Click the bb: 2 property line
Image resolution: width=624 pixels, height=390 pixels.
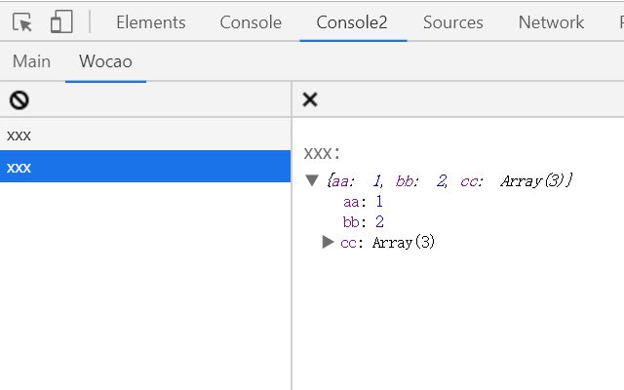tap(363, 222)
